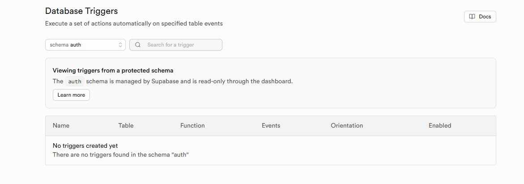
Task: Open the Docs button
Action: (480, 17)
